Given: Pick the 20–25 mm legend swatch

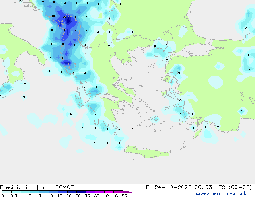Looking at the screenshot, I should pos(72,192).
